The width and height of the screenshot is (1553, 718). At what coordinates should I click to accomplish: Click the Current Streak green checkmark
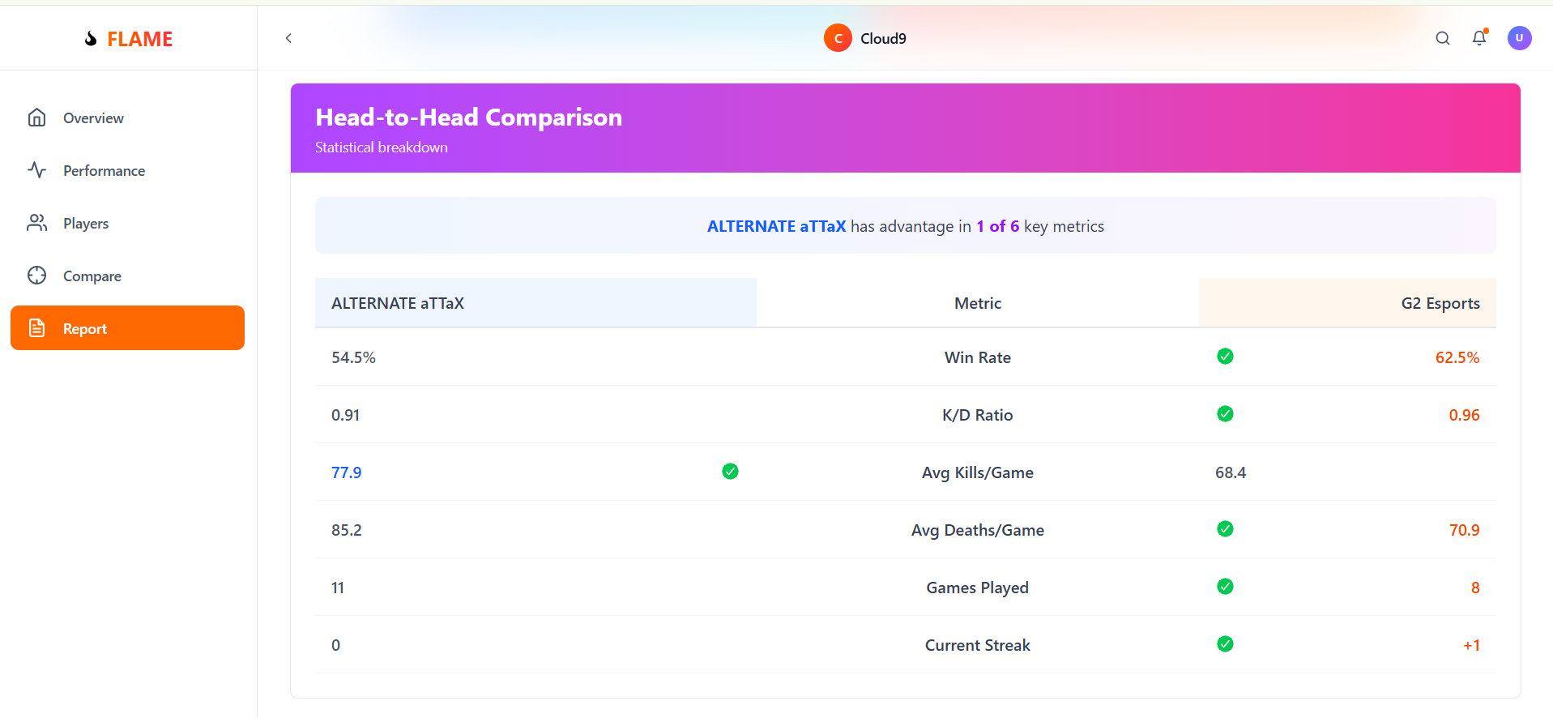(x=1225, y=644)
